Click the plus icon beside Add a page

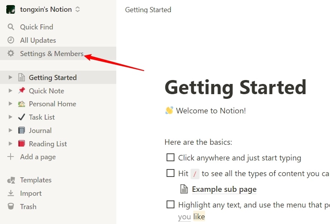[11, 157]
